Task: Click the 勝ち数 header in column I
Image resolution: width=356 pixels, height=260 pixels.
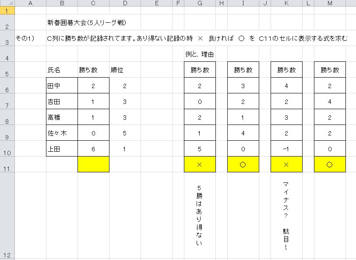Action: click(243, 70)
